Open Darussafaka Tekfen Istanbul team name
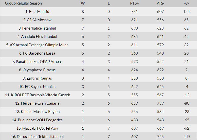 click(x=37, y=137)
